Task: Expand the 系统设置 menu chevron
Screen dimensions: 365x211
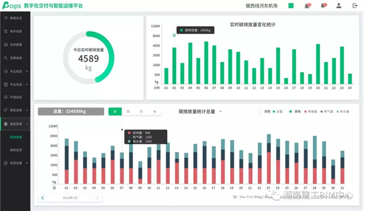Action: 27,163
